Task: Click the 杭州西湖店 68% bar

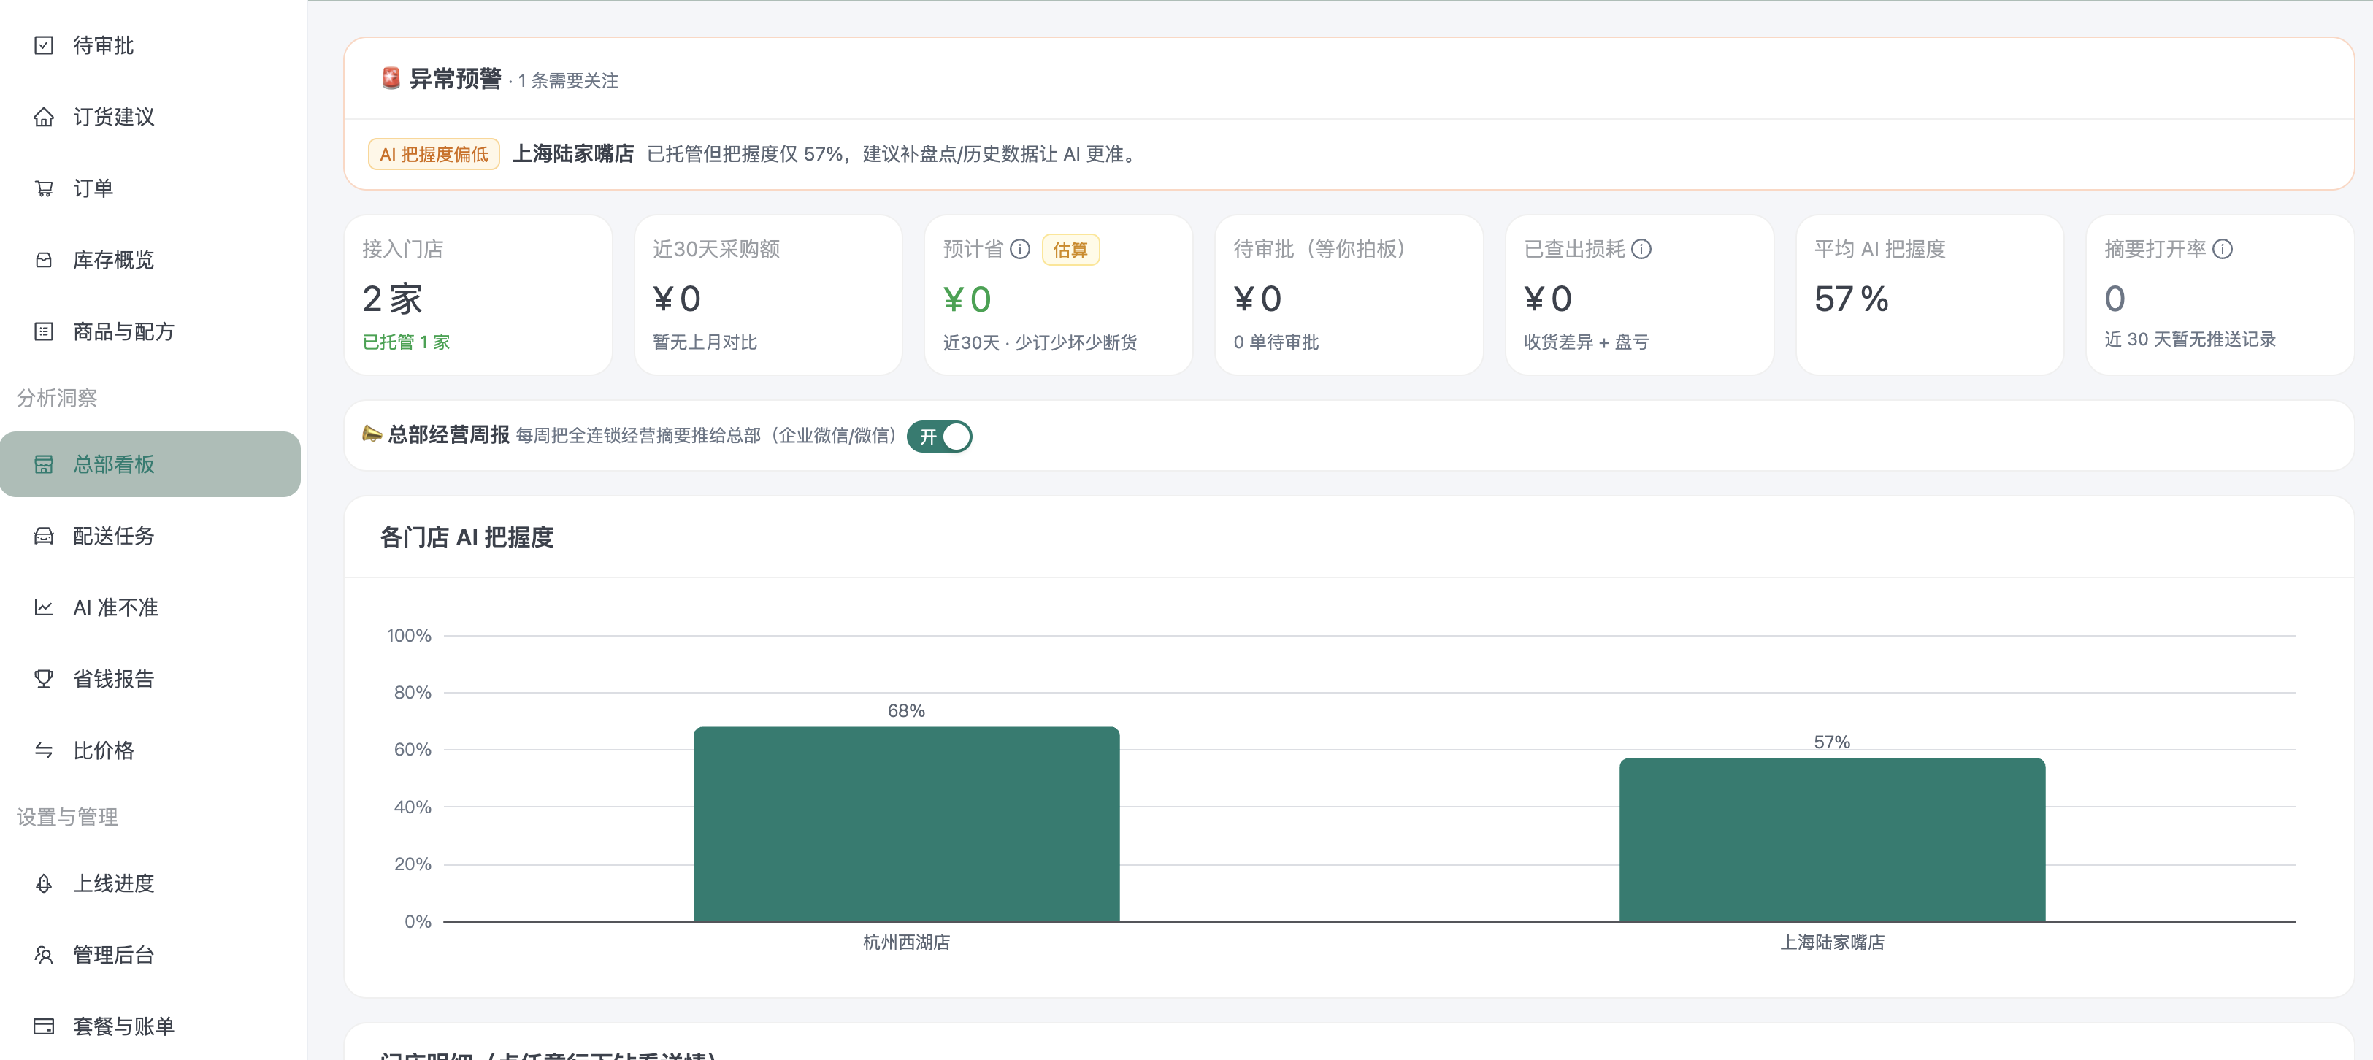Action: (906, 824)
